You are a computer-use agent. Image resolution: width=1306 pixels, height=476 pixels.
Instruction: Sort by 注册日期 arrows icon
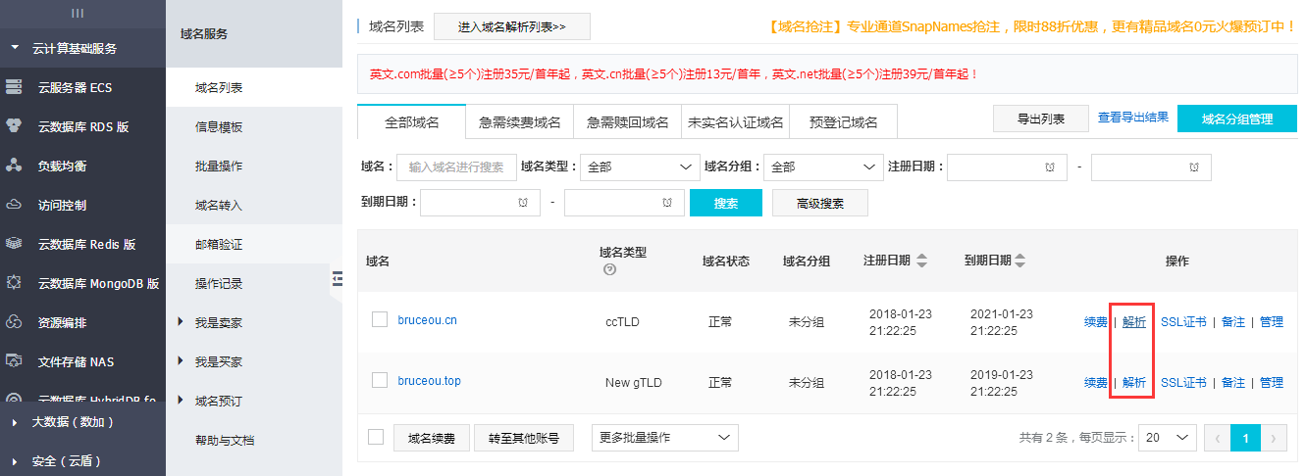click(x=920, y=261)
